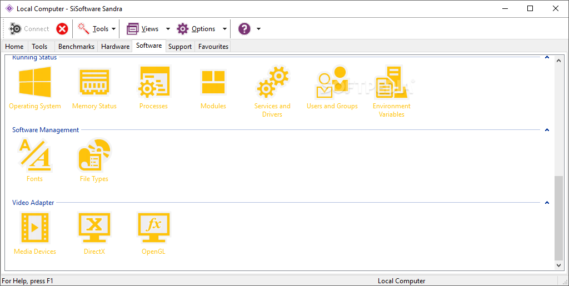
Task: Click the Software Management section header
Action: coord(46,130)
